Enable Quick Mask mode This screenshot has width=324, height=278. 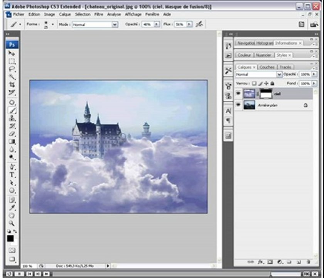(x=12, y=250)
